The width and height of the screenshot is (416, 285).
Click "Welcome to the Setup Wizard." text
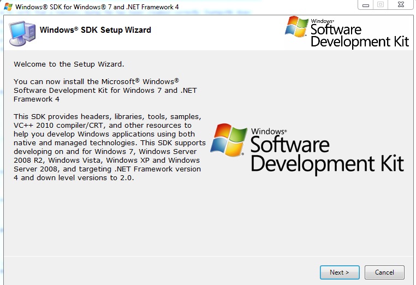click(69, 64)
